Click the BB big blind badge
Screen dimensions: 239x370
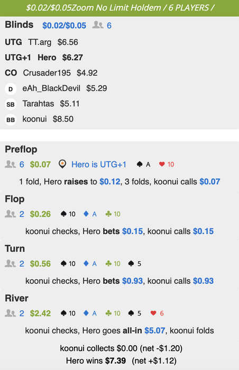[x=11, y=120]
